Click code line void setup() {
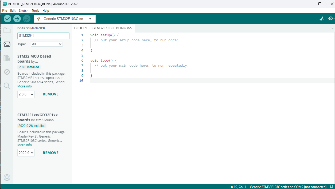 coord(104,35)
